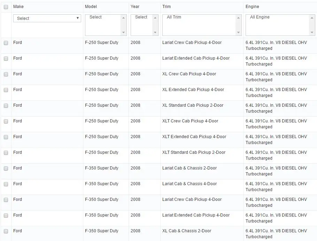Click the Model list scroll-down arrow

tap(123, 32)
